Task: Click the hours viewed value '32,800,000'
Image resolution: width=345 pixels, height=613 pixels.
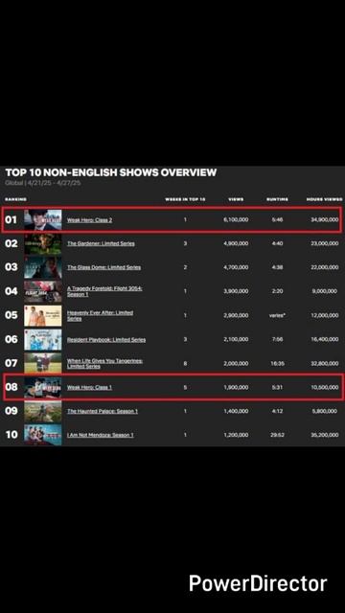Action: tap(325, 364)
